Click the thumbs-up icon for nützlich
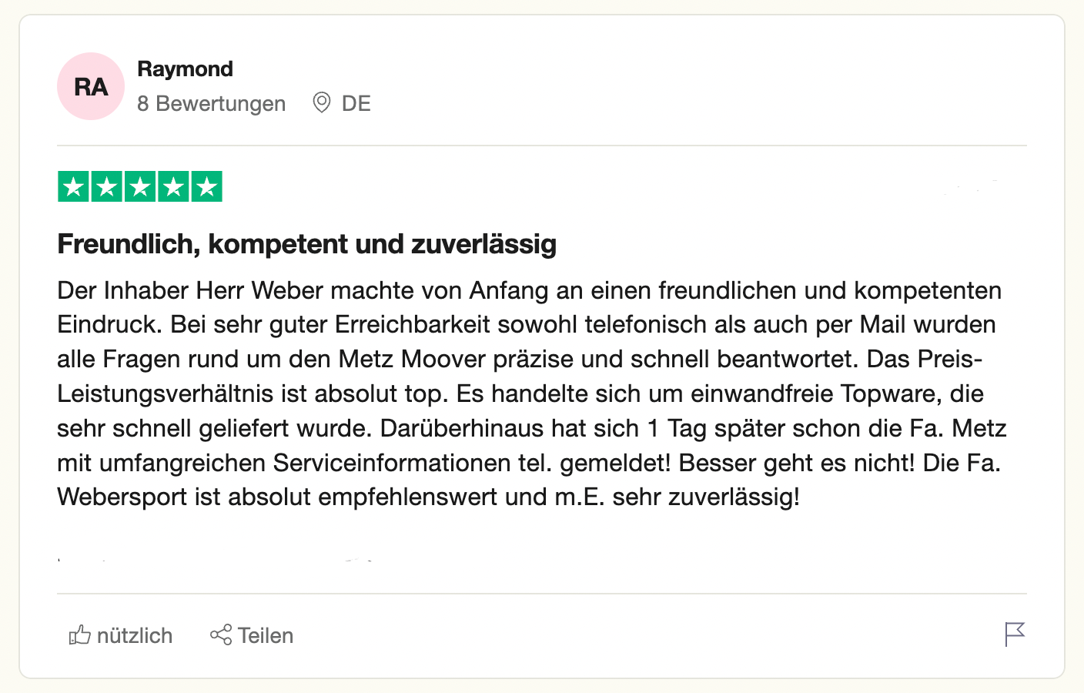 point(80,634)
